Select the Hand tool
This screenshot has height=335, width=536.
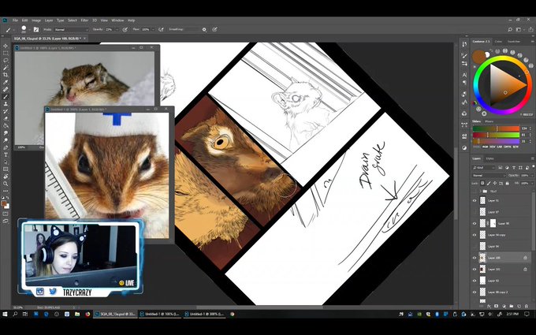[x=6, y=177]
